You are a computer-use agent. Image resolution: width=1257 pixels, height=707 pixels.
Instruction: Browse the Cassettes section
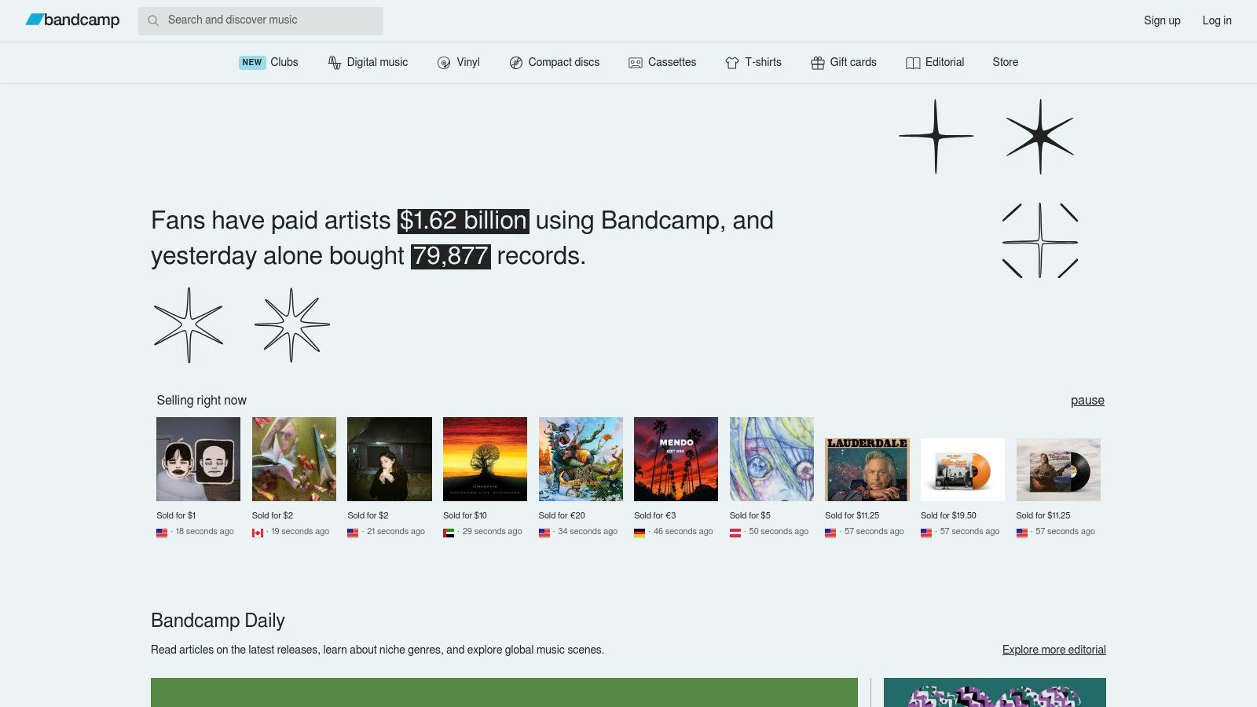[672, 62]
